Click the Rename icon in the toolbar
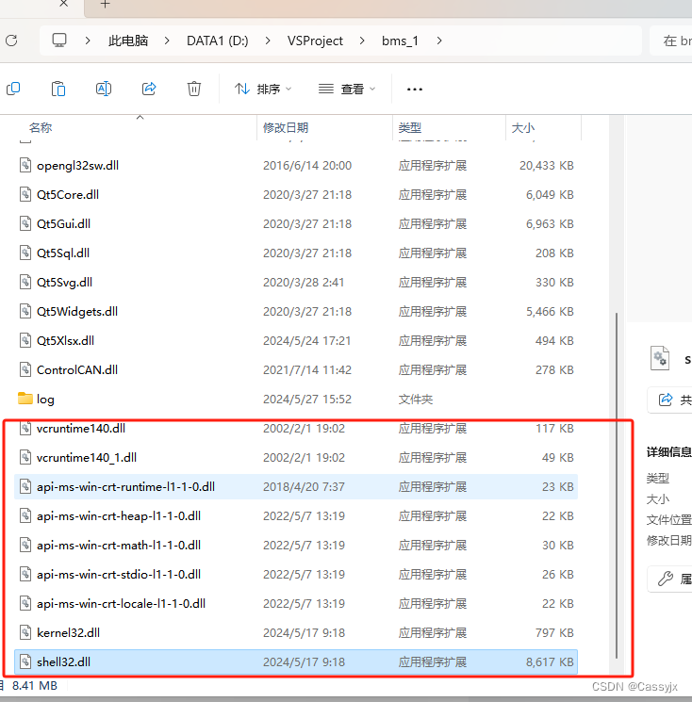 point(104,89)
